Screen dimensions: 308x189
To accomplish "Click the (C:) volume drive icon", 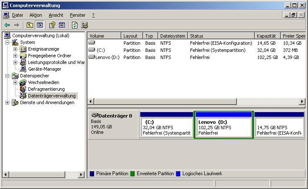I will (92, 49).
